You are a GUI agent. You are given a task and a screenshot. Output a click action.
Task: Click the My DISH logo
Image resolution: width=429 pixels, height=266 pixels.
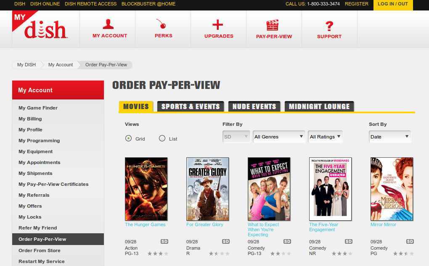pos(40,25)
